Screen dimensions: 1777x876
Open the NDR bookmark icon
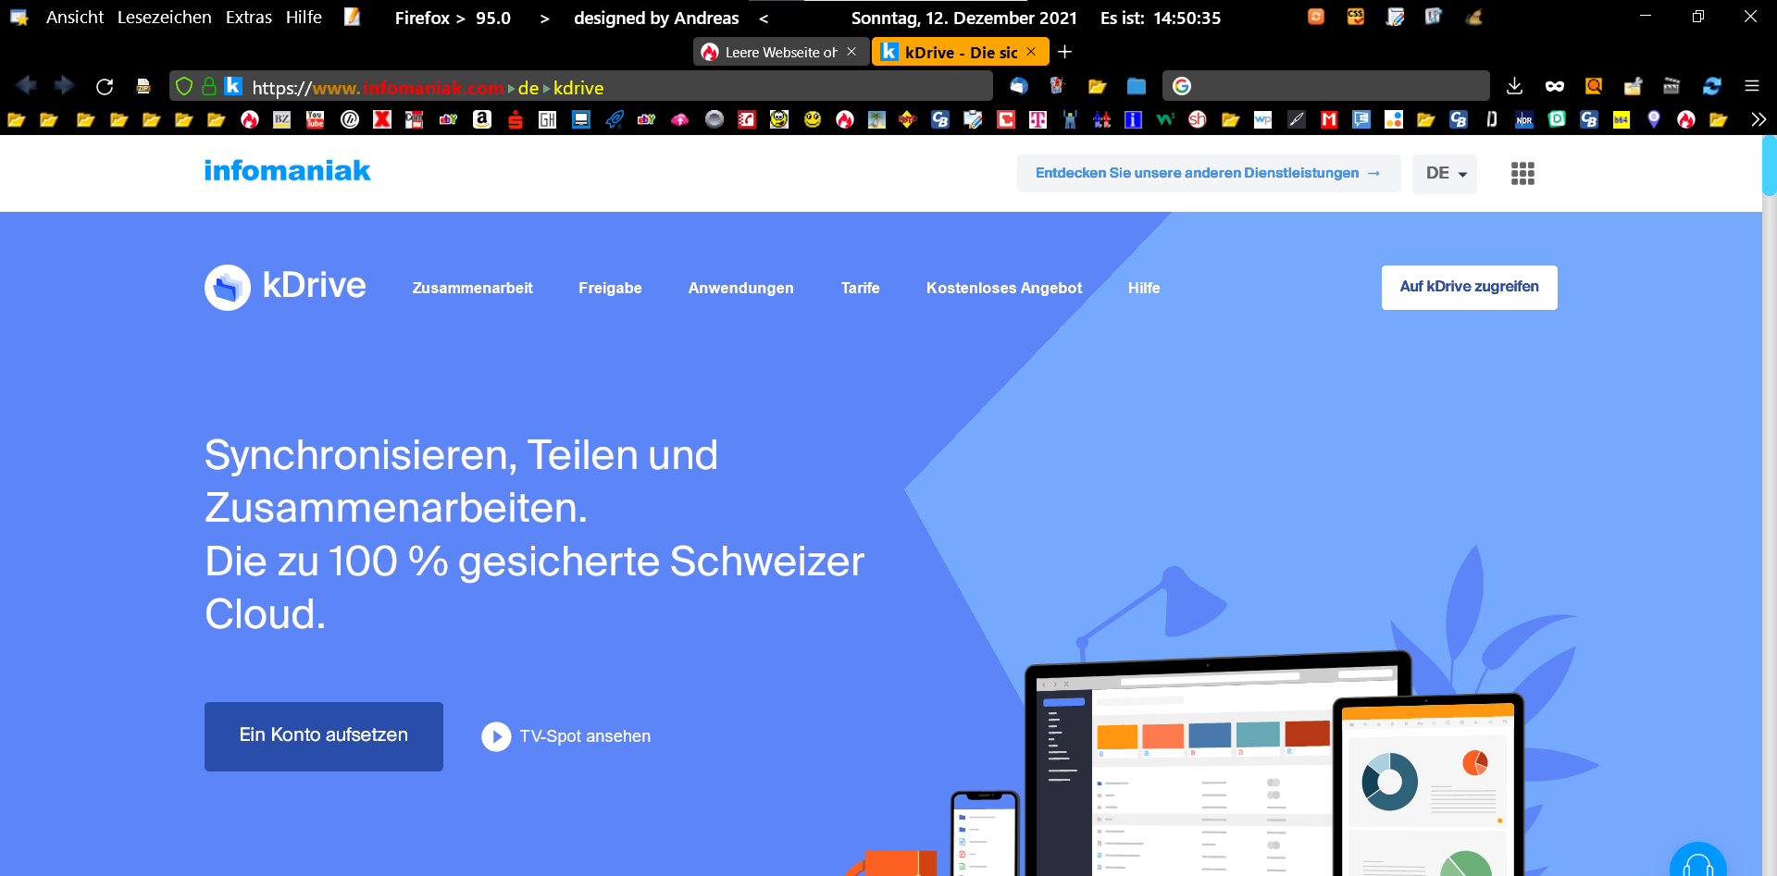click(x=1524, y=119)
